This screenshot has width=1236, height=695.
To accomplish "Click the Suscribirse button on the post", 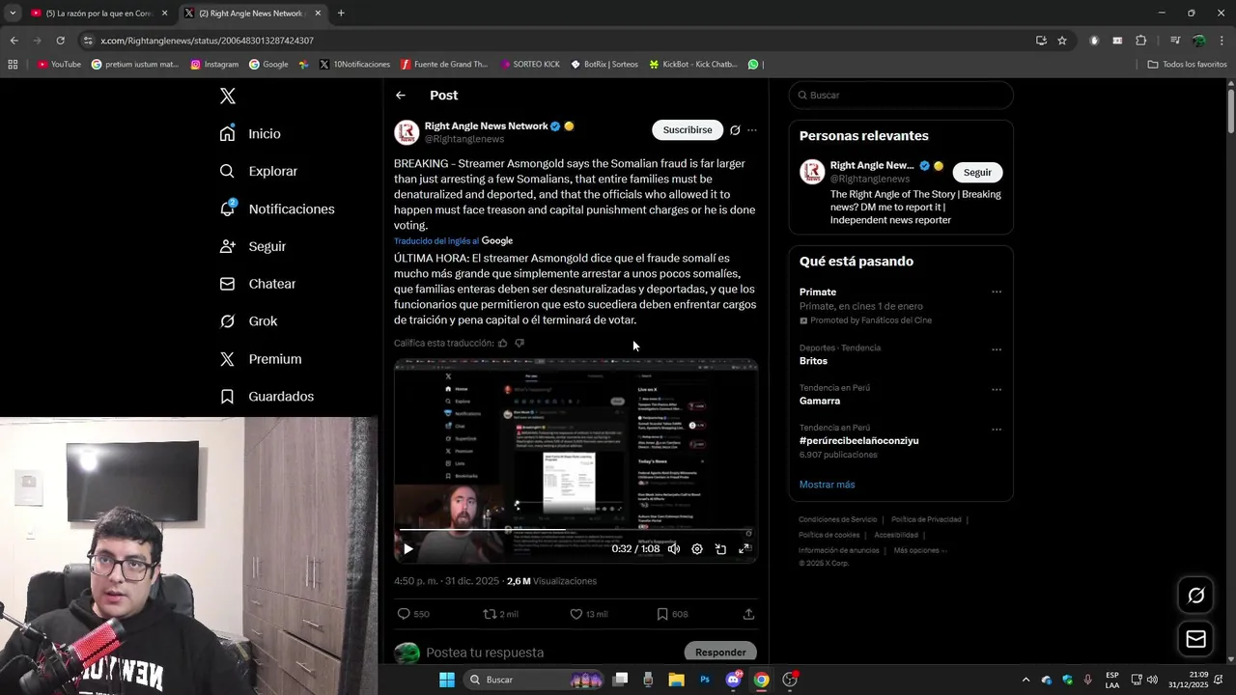I will tap(688, 129).
